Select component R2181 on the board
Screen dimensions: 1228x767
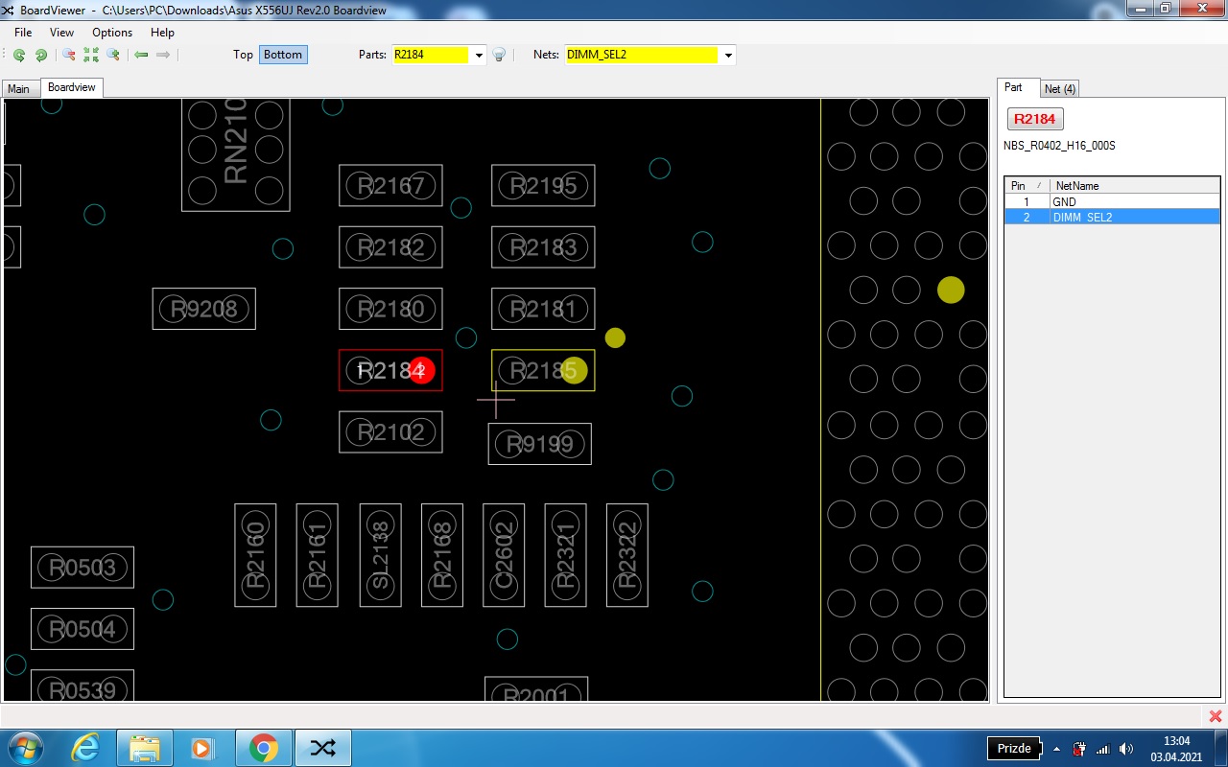point(543,309)
